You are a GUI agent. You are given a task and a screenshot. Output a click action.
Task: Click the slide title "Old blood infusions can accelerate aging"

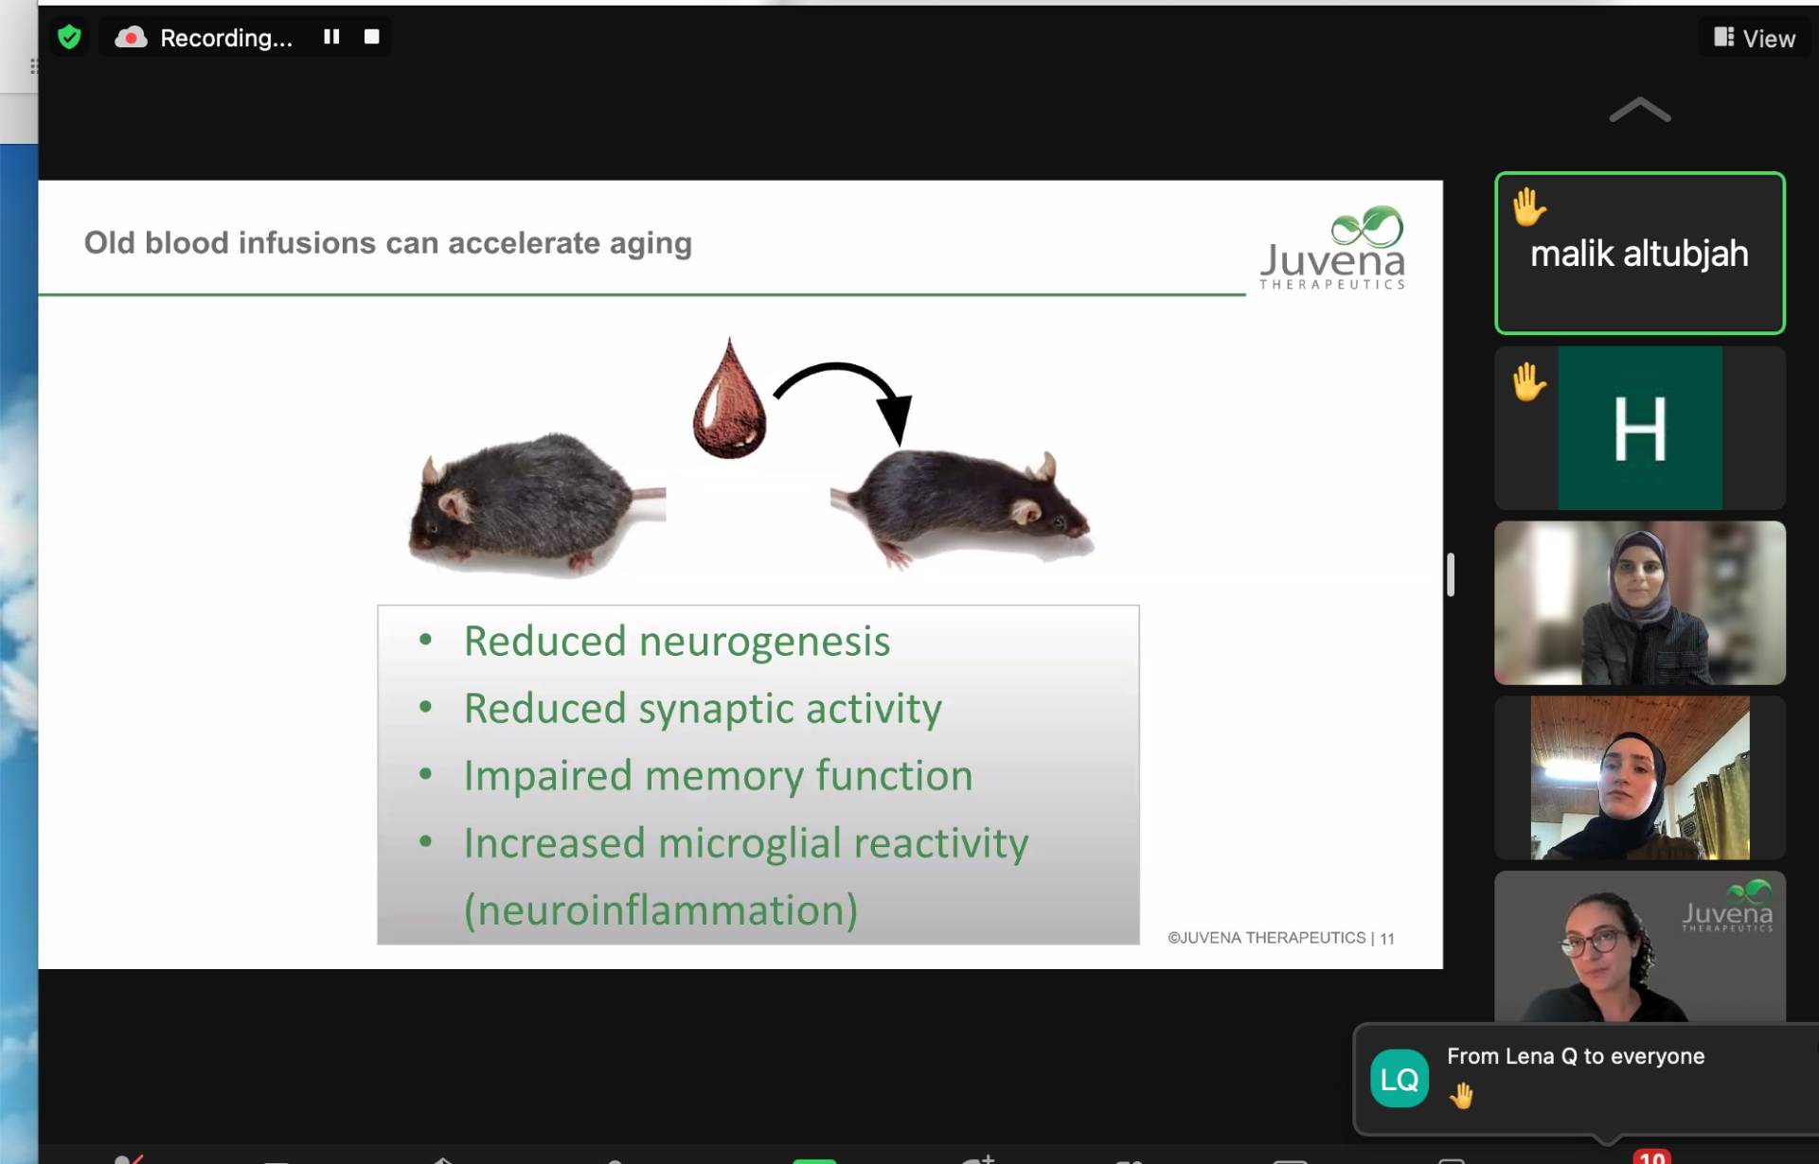tap(388, 243)
